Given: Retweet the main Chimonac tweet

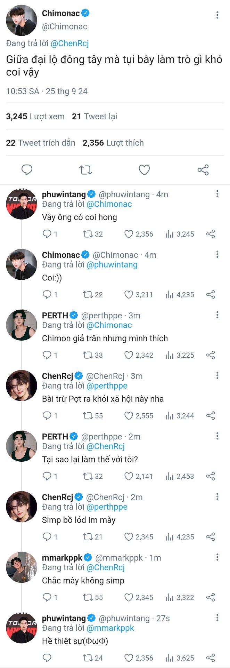Looking at the screenshot, I should click(x=85, y=170).
